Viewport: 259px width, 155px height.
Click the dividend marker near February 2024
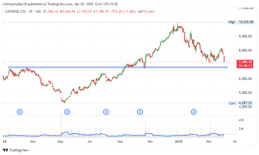(20, 112)
